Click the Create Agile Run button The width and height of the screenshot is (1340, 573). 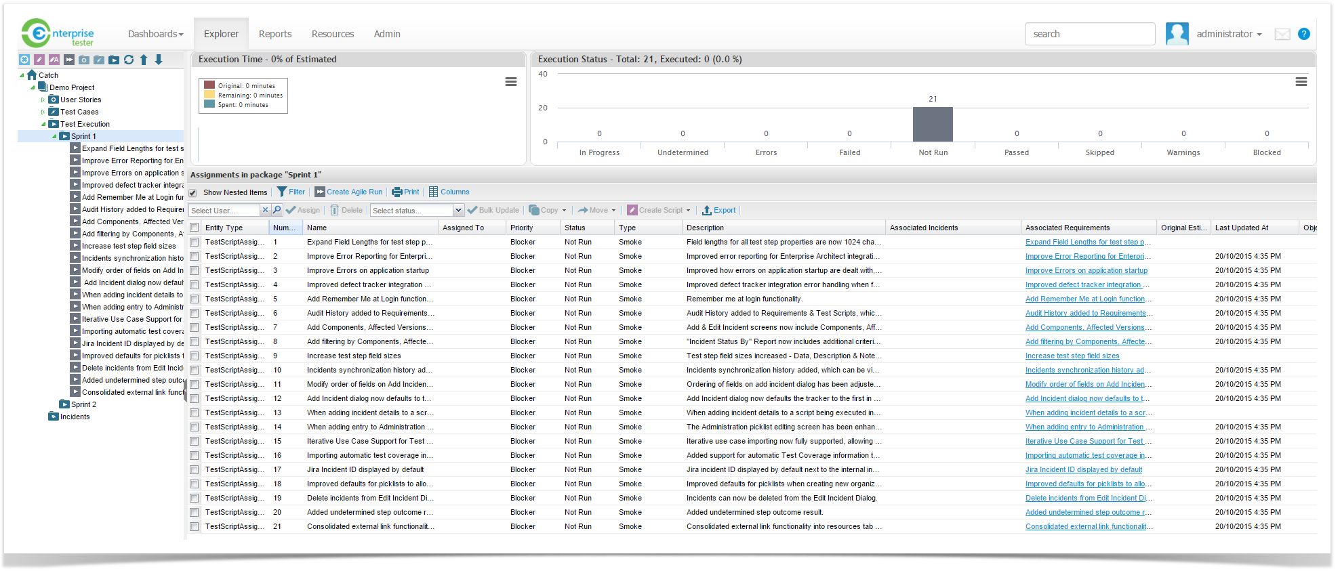click(348, 192)
